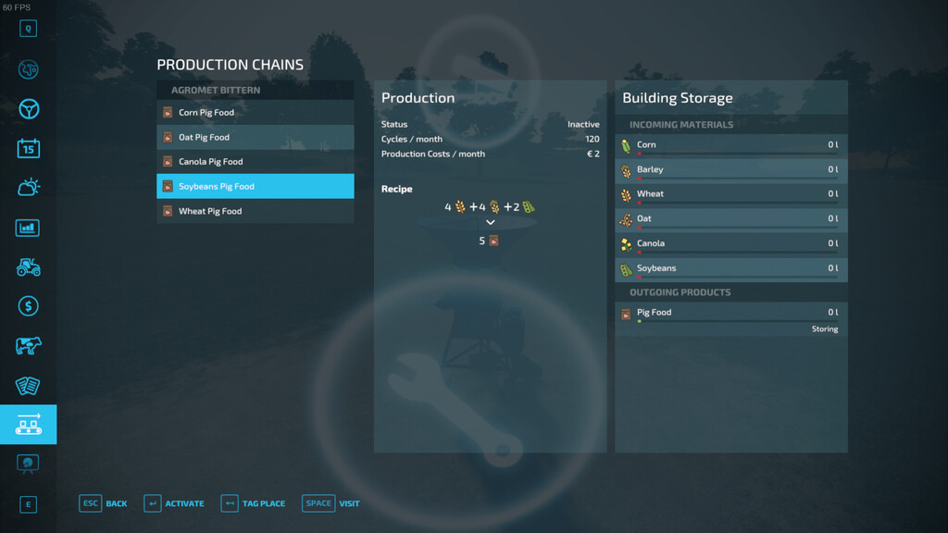Click the Corn incoming material row
Image resolution: width=948 pixels, height=533 pixels.
731,145
